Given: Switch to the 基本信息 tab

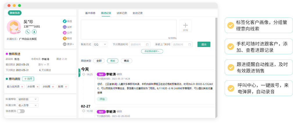Looking at the screenshot, I should pos(90,13).
